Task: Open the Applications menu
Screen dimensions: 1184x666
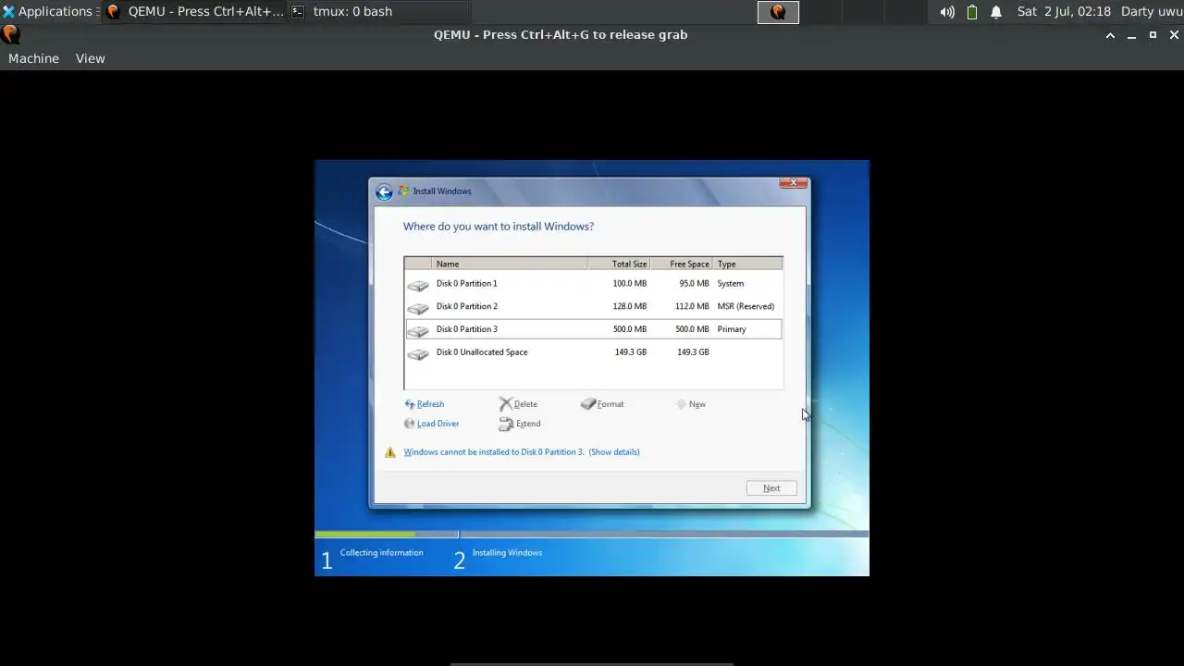Action: tap(48, 11)
